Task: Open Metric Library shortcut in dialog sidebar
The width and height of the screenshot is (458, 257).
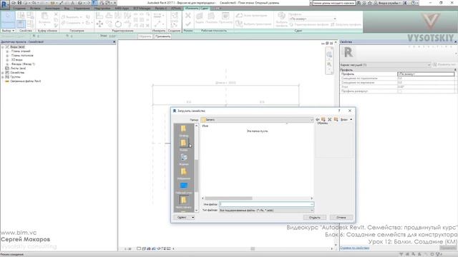Action: [184, 202]
